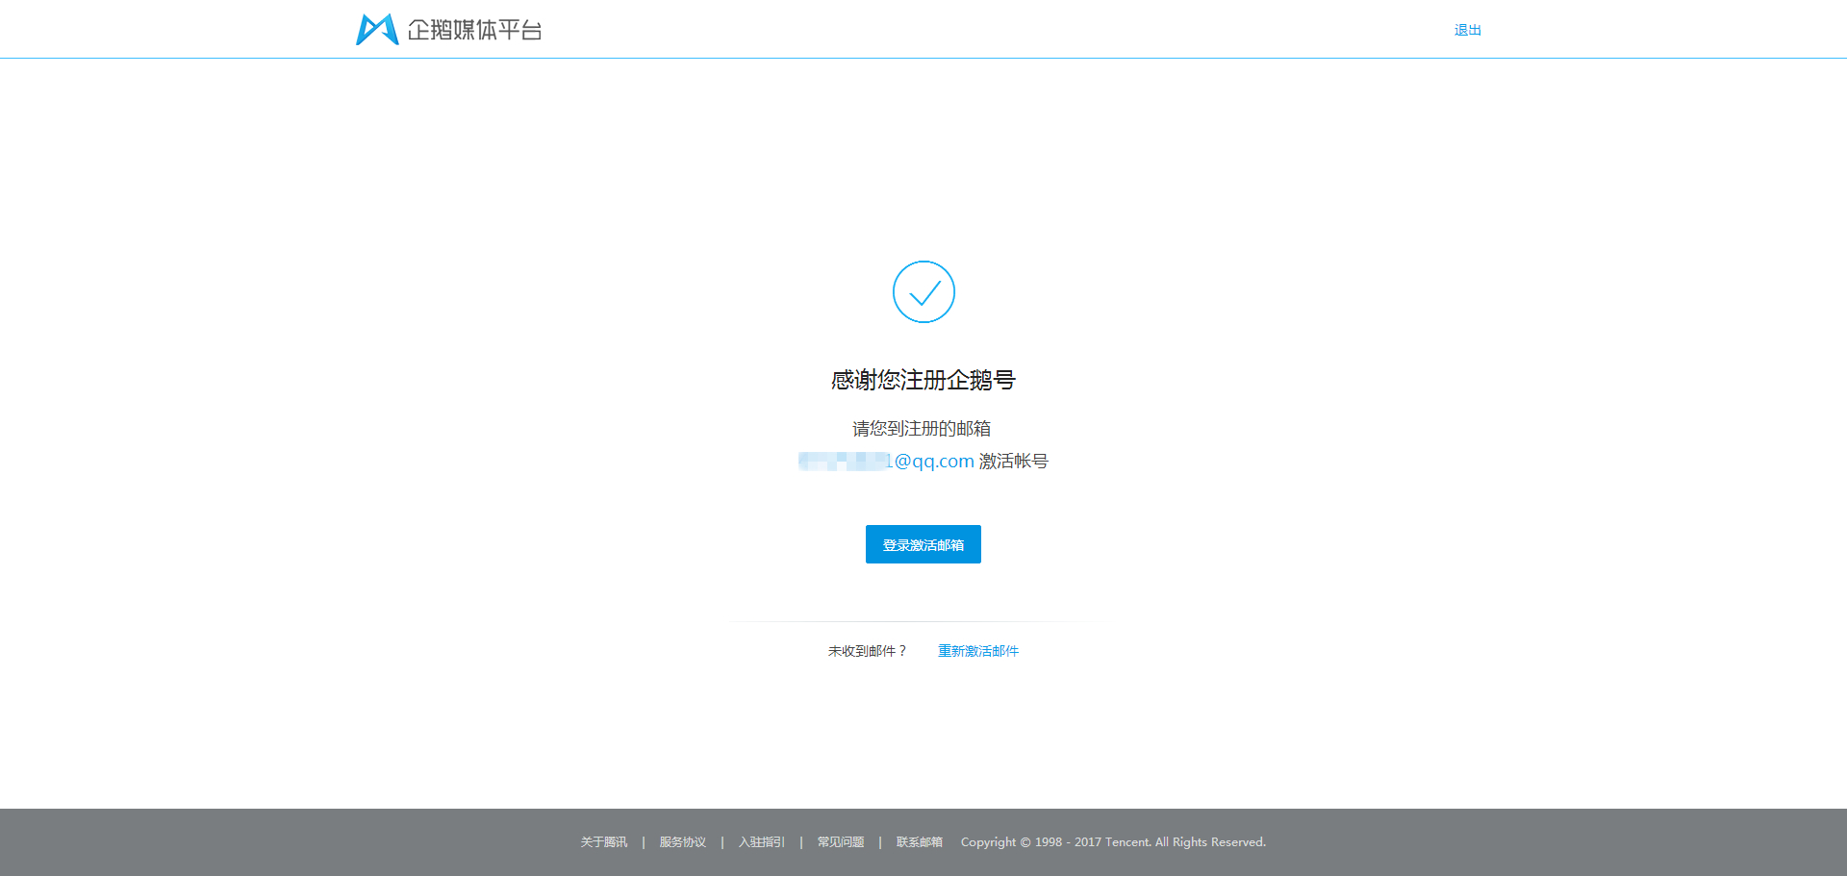Click the blurred email username area
This screenshot has height=876, width=1847.
(844, 461)
